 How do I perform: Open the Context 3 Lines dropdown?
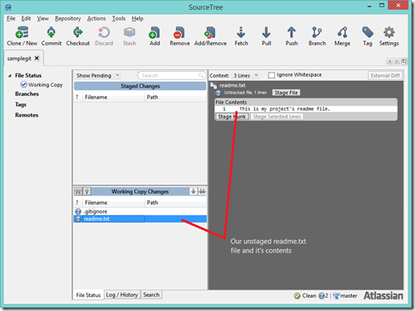[245, 75]
